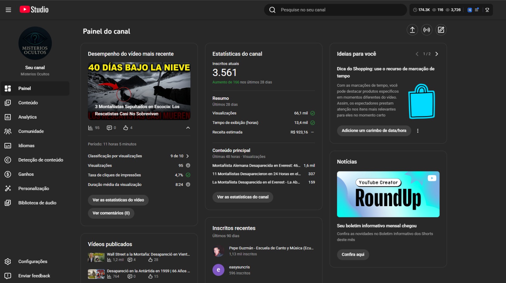Expand the ranking by views row chevron
This screenshot has height=283, width=506.
(x=188, y=156)
